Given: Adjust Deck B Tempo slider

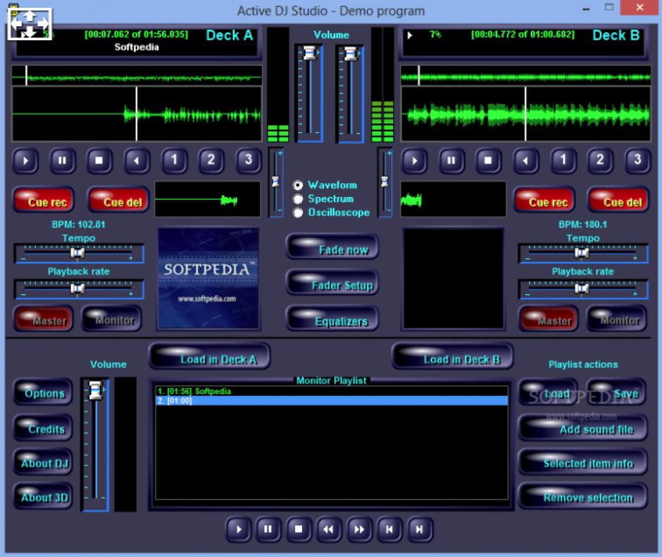Looking at the screenshot, I should (581, 253).
